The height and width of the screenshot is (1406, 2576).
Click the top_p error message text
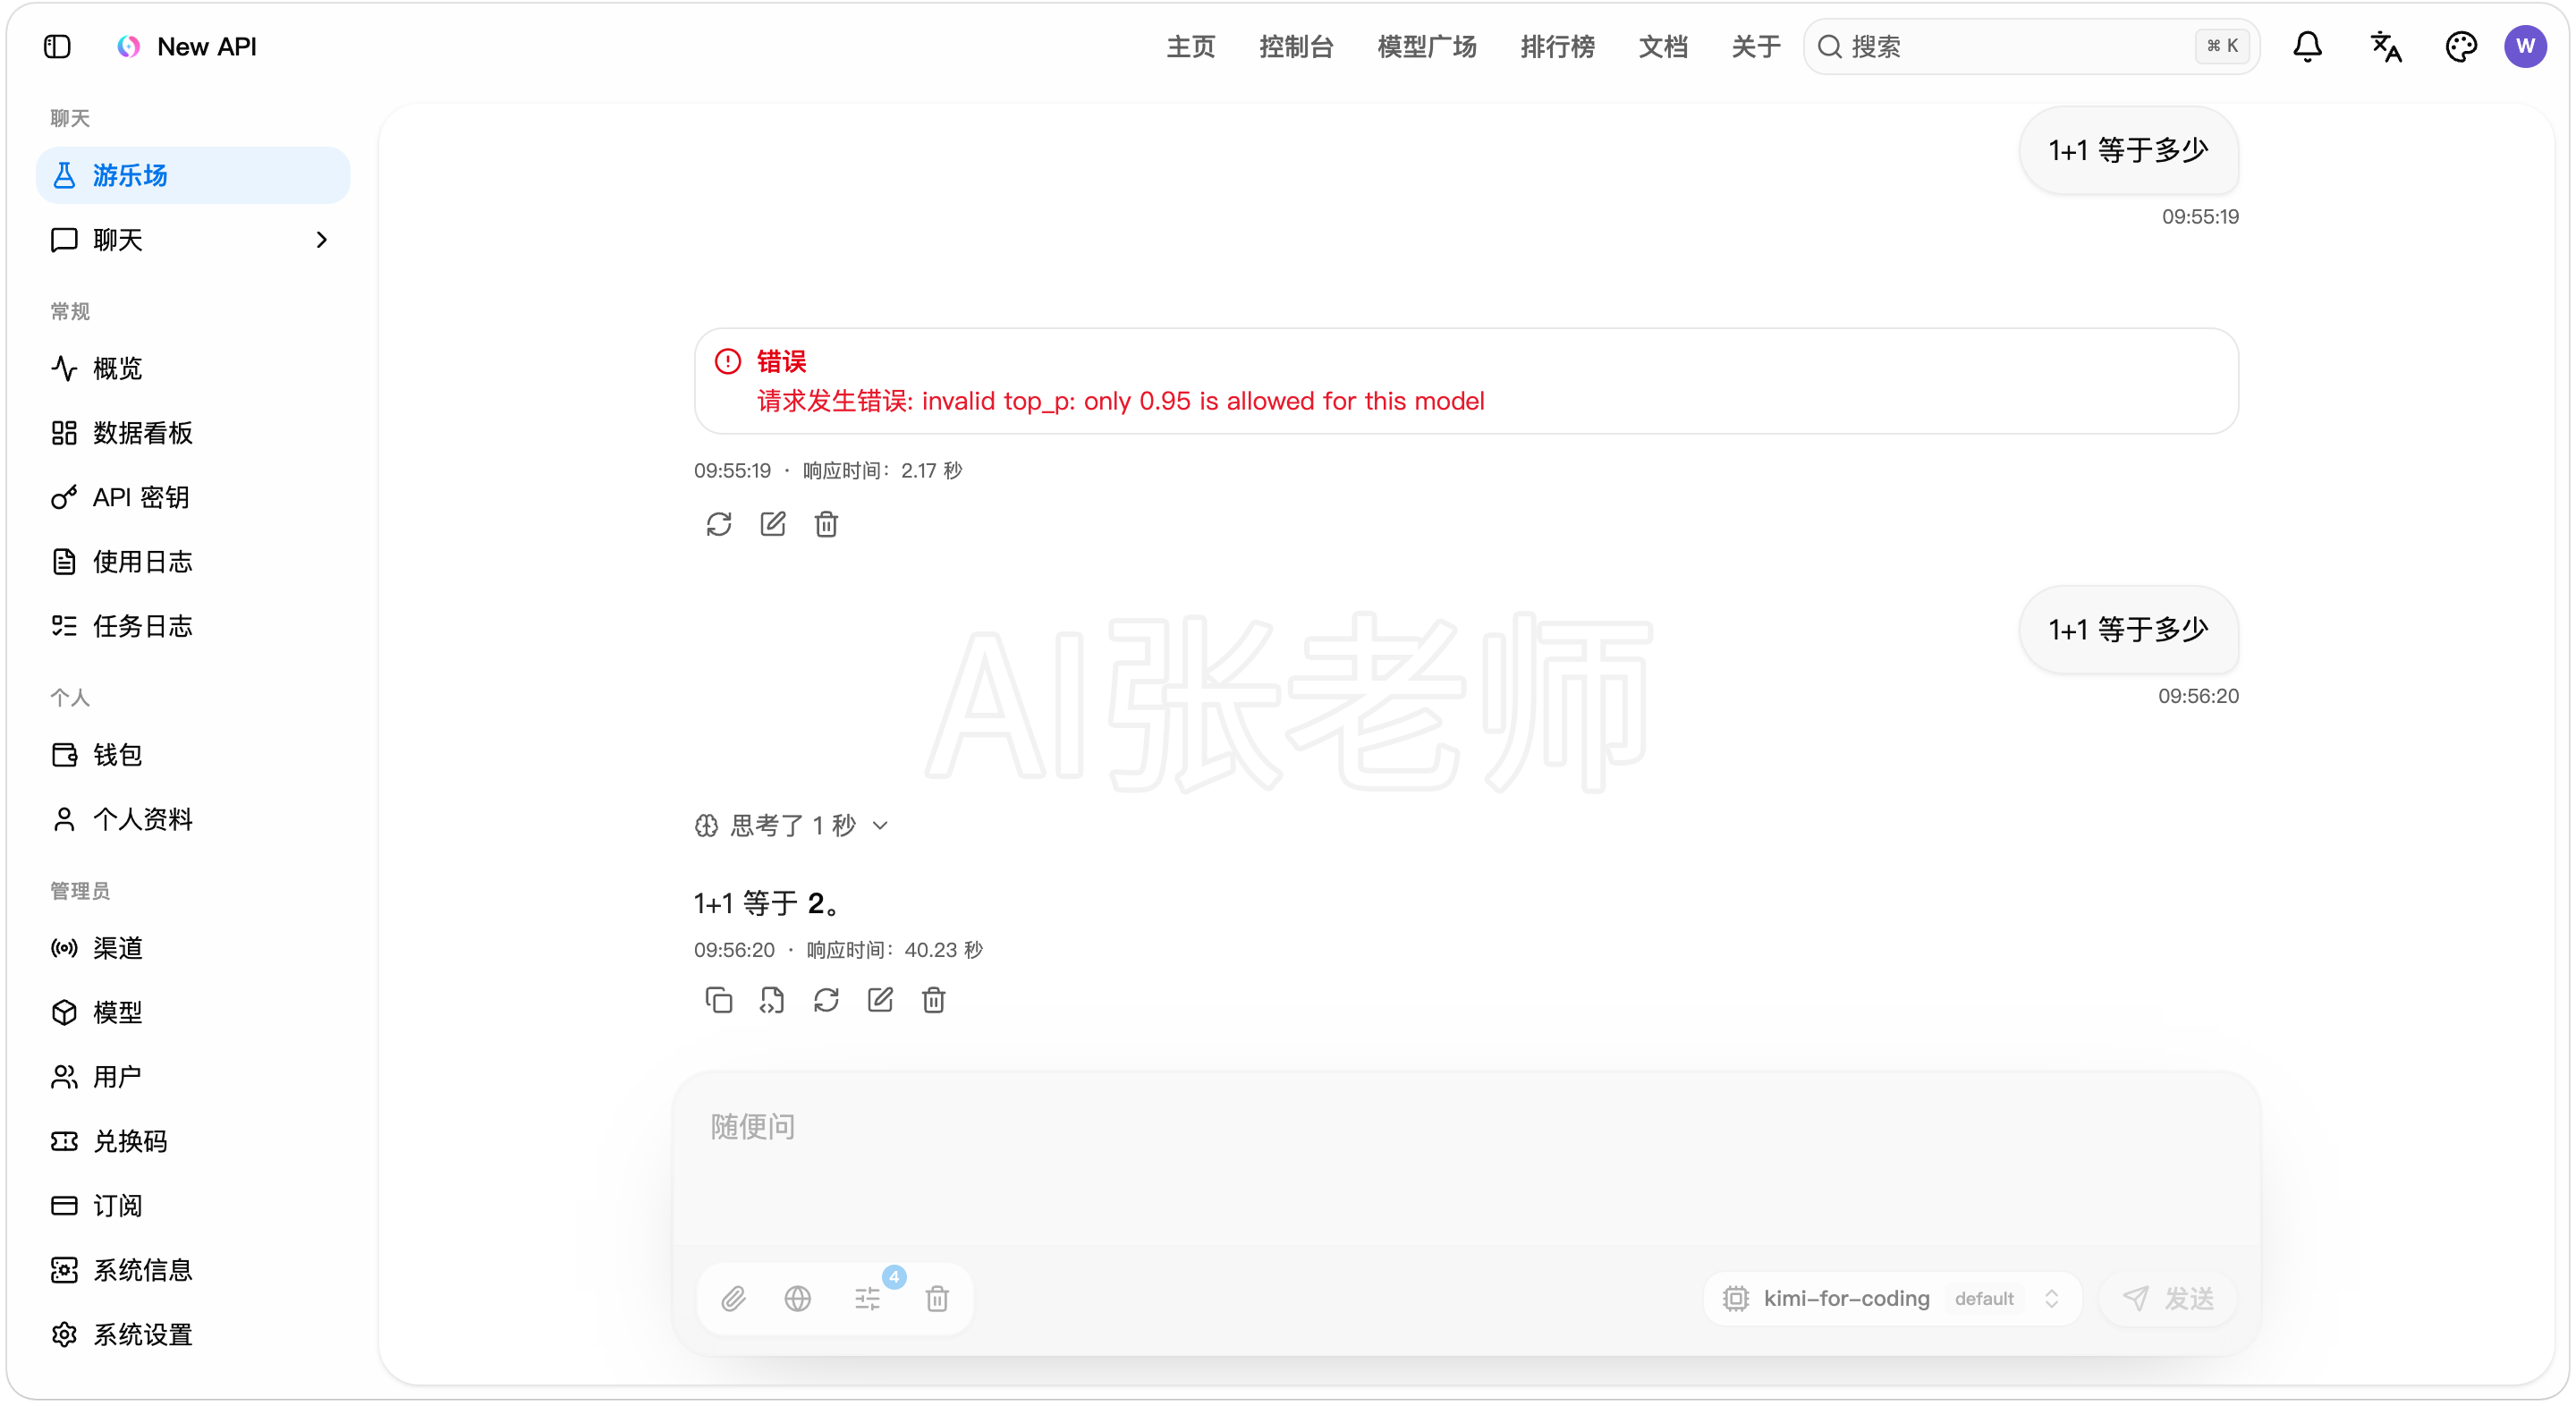(x=1121, y=402)
